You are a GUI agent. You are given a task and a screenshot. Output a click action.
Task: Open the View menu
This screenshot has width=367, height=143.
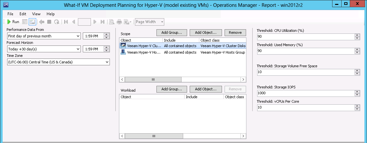pyautogui.click(x=36, y=14)
